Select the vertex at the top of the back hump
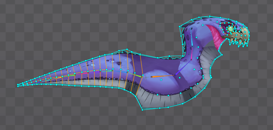 click(x=127, y=49)
